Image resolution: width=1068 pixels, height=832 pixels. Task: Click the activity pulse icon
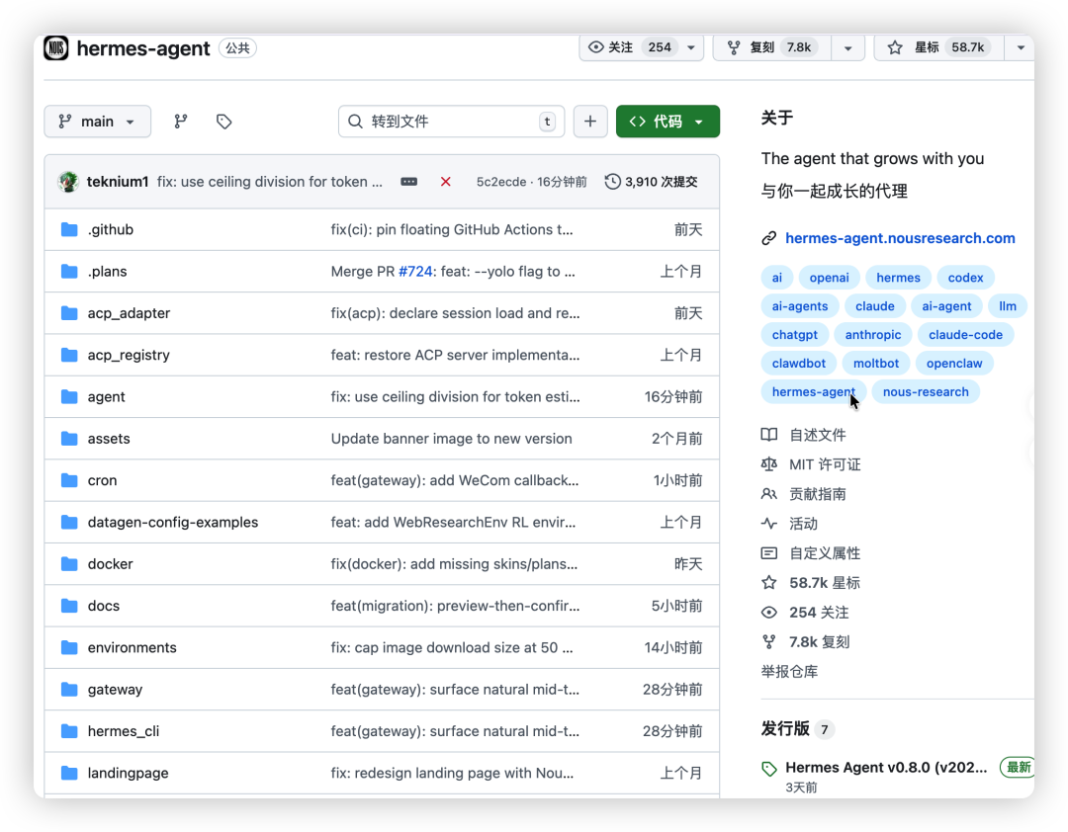tap(769, 524)
